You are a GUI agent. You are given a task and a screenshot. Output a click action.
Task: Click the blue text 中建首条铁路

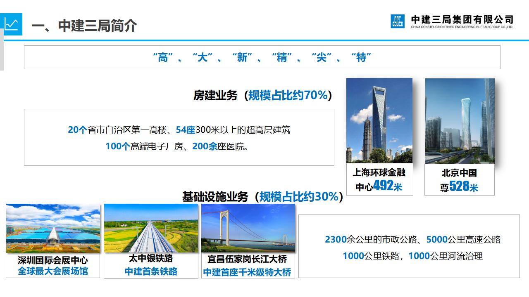[151, 271]
